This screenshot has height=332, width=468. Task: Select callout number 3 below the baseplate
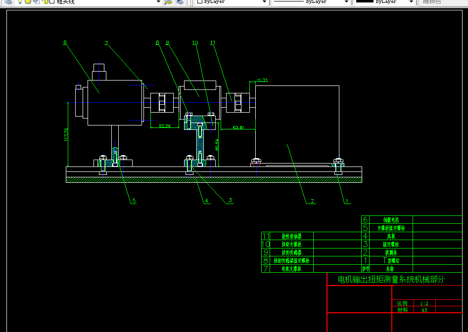click(x=230, y=200)
